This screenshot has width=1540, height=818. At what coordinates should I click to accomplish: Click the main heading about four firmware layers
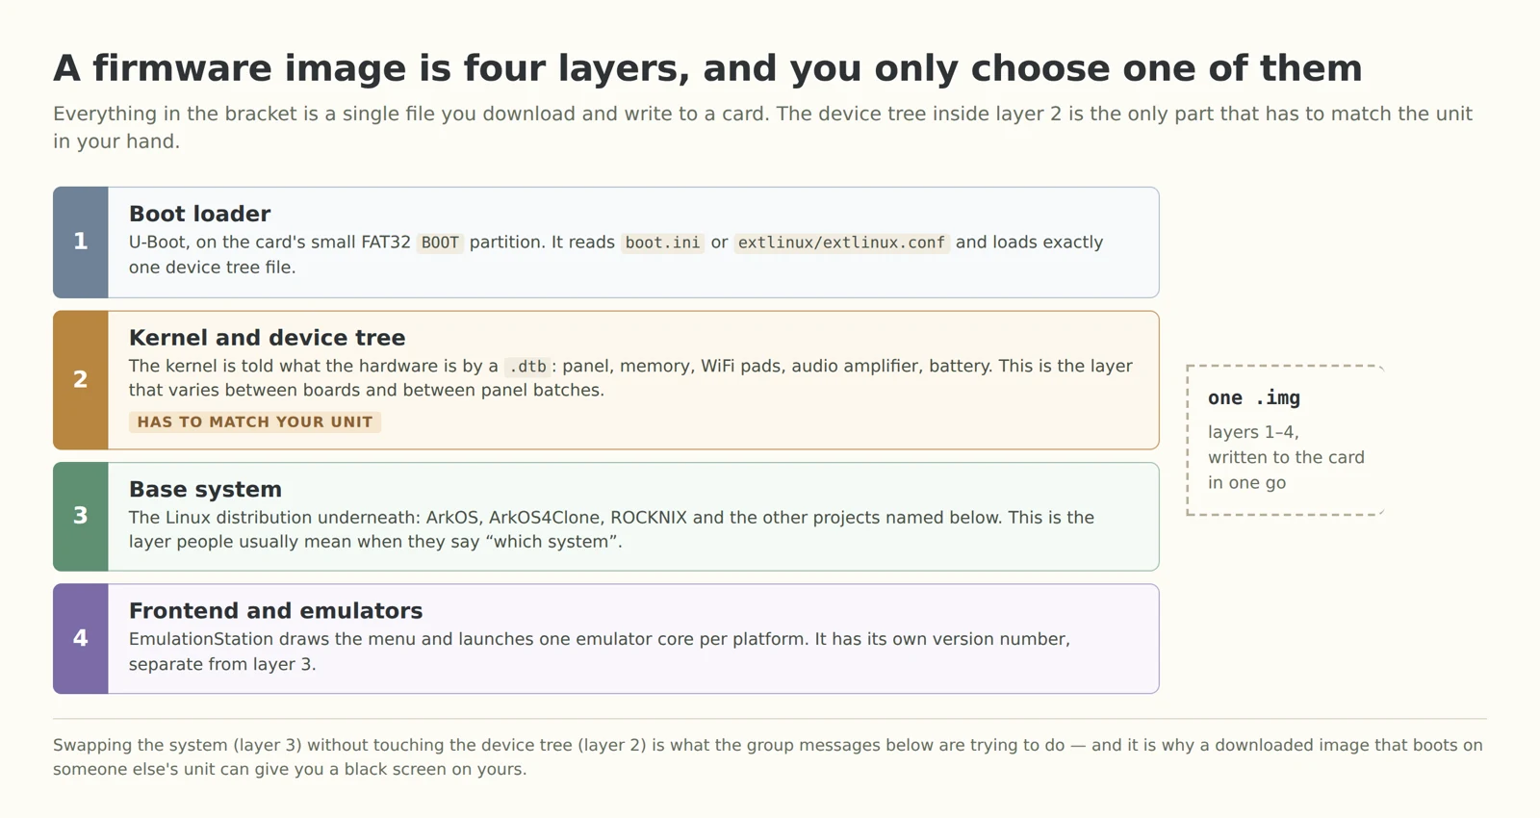click(707, 68)
